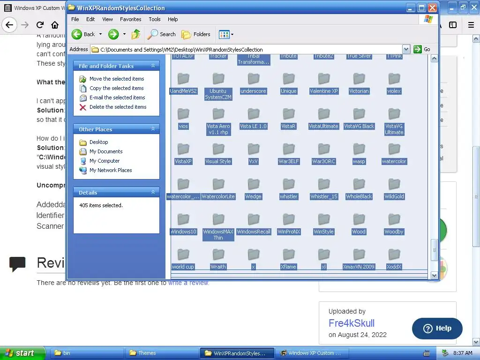Open the Edit menu
480x360 pixels.
(x=90, y=19)
